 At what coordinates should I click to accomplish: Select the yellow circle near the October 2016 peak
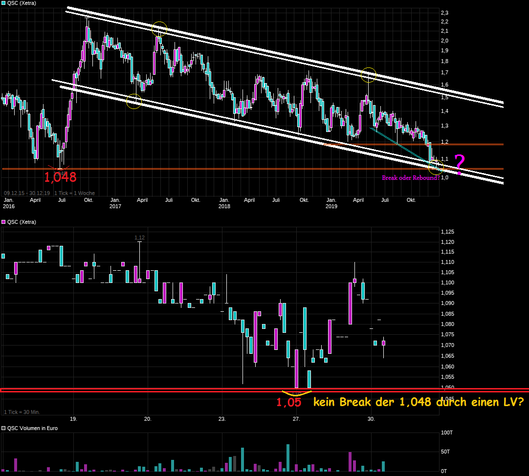pos(158,29)
